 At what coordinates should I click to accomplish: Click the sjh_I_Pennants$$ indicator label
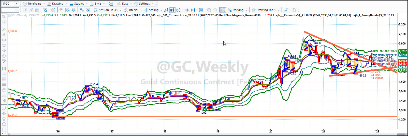(313, 15)
